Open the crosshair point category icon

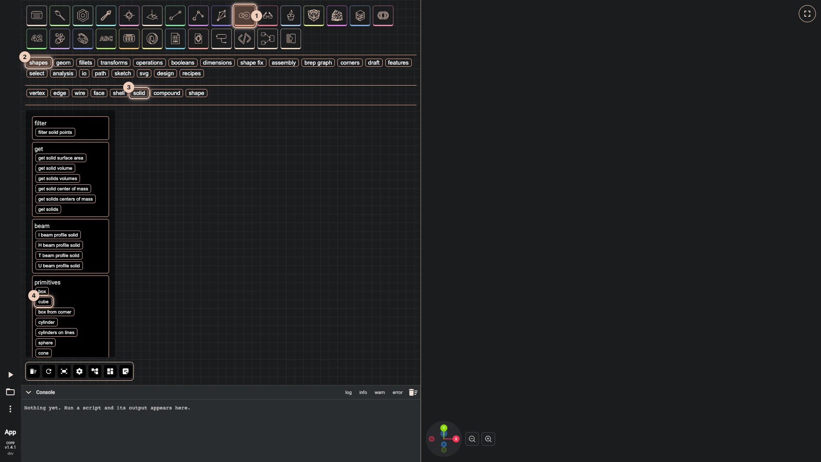(129, 16)
